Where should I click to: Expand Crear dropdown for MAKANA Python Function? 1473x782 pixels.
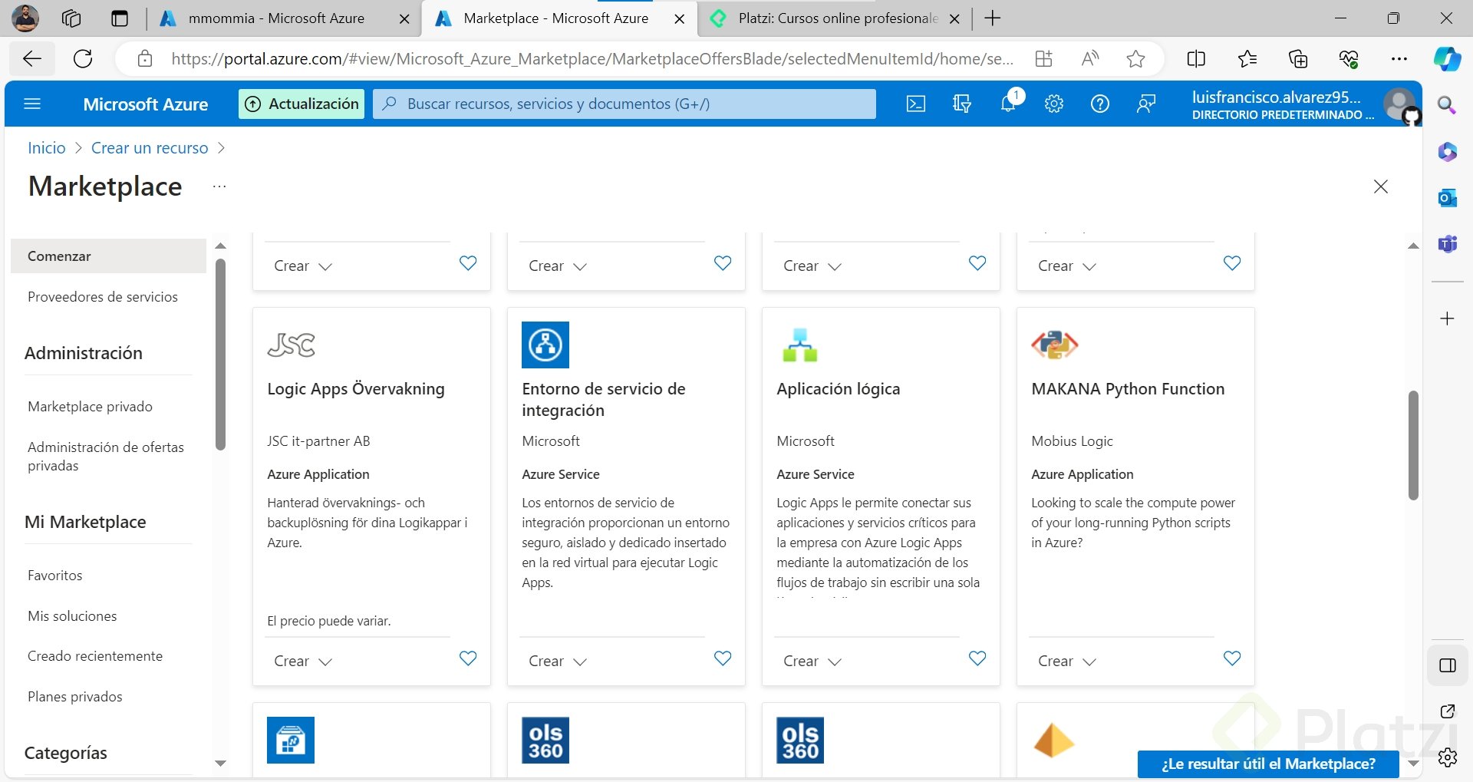[1067, 661]
